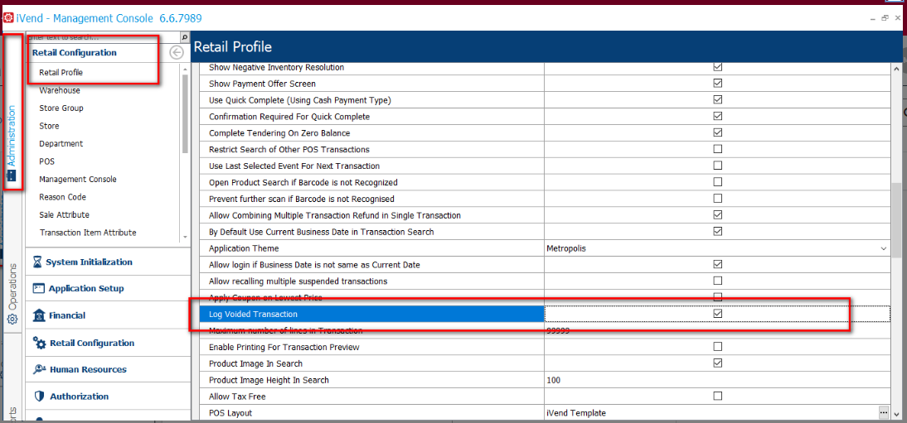
Task: Open the Application Theme dropdown arrow
Action: tap(883, 248)
